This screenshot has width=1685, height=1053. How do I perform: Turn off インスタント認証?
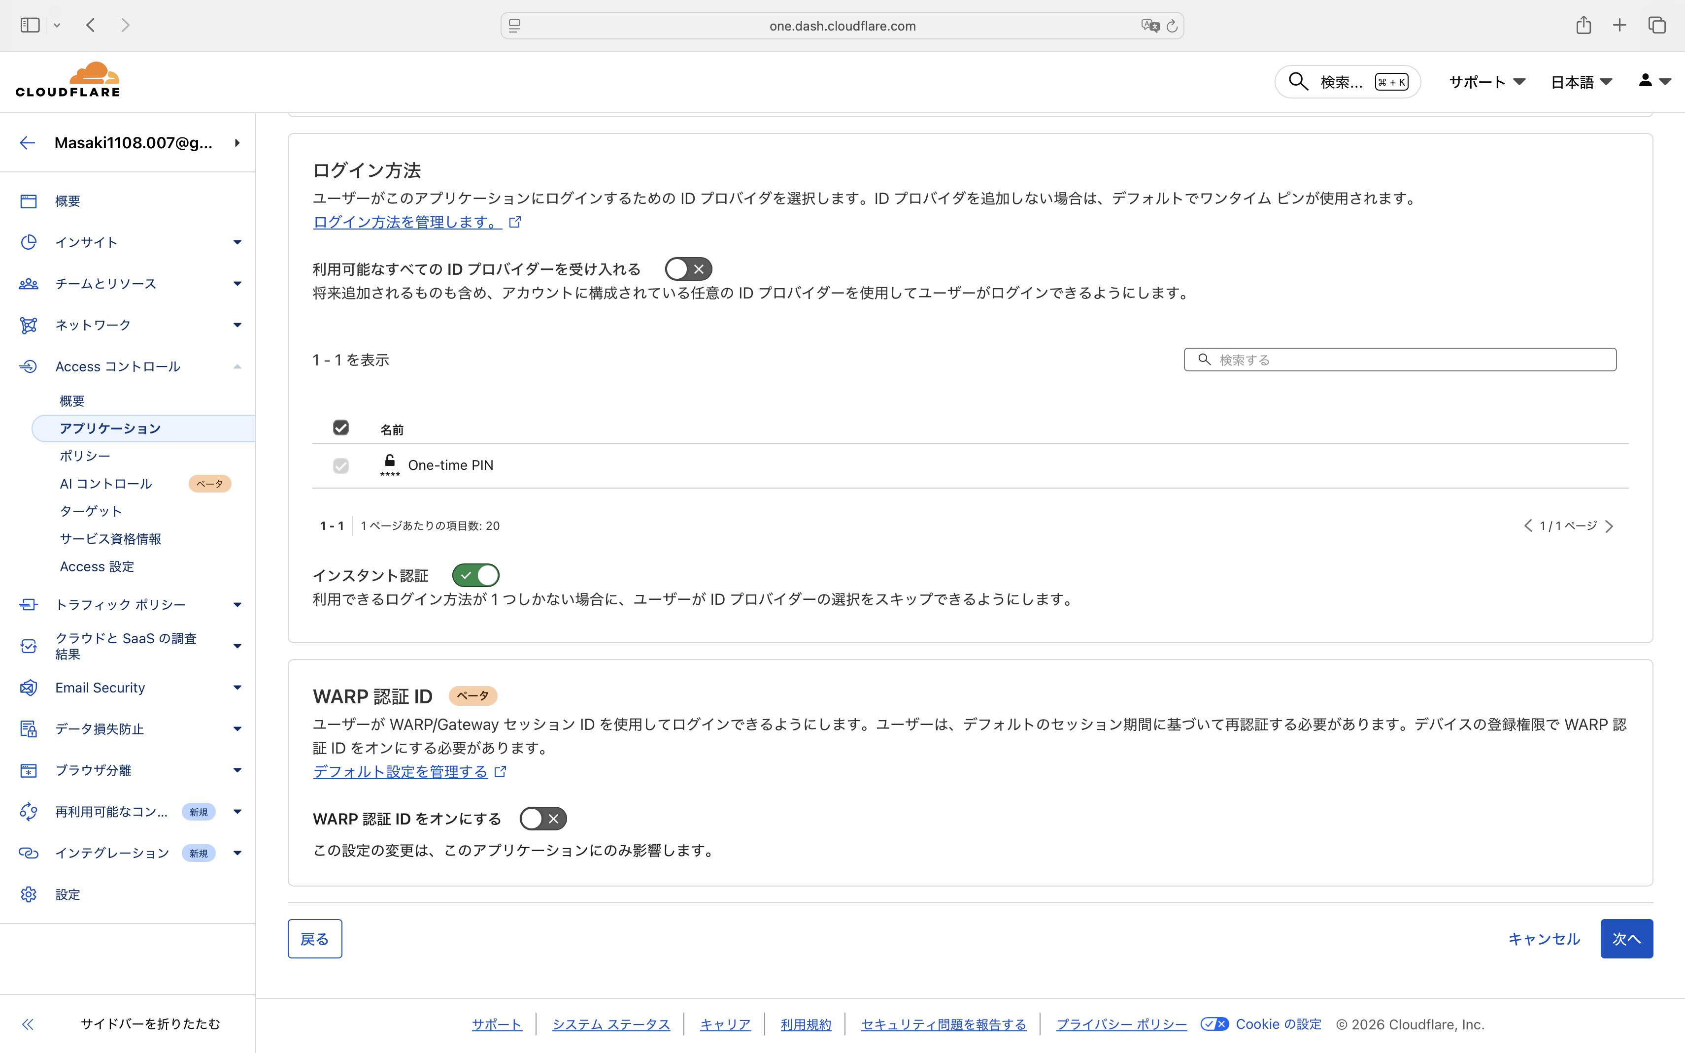[476, 575]
